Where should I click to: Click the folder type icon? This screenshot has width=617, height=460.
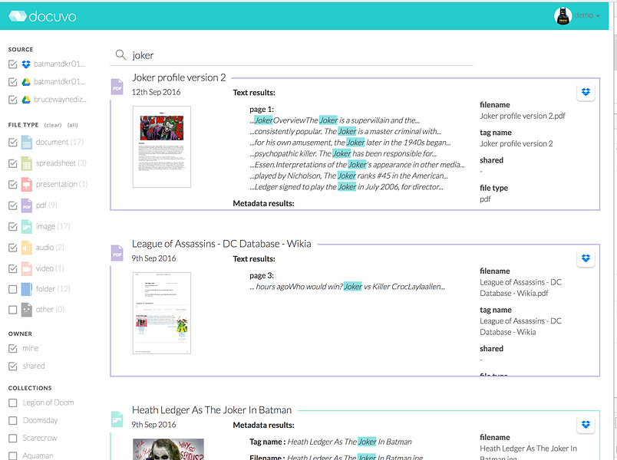click(x=27, y=289)
